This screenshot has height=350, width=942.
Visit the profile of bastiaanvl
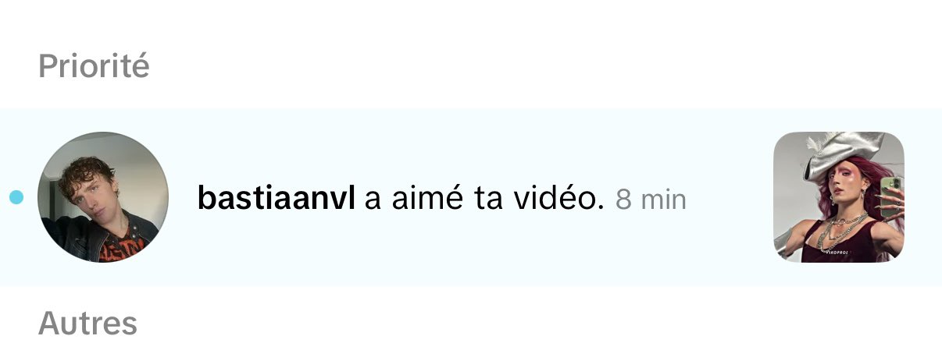click(x=277, y=199)
